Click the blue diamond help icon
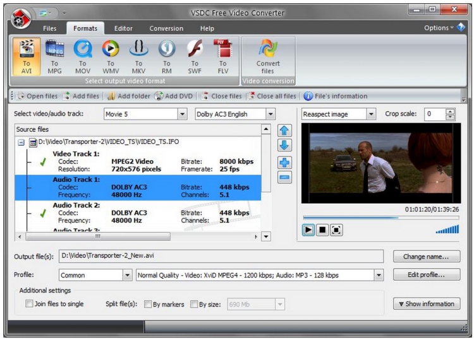The image size is (474, 340). 461,28
